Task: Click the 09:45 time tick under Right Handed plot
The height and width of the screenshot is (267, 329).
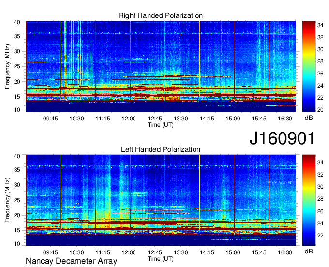Action: (50, 119)
